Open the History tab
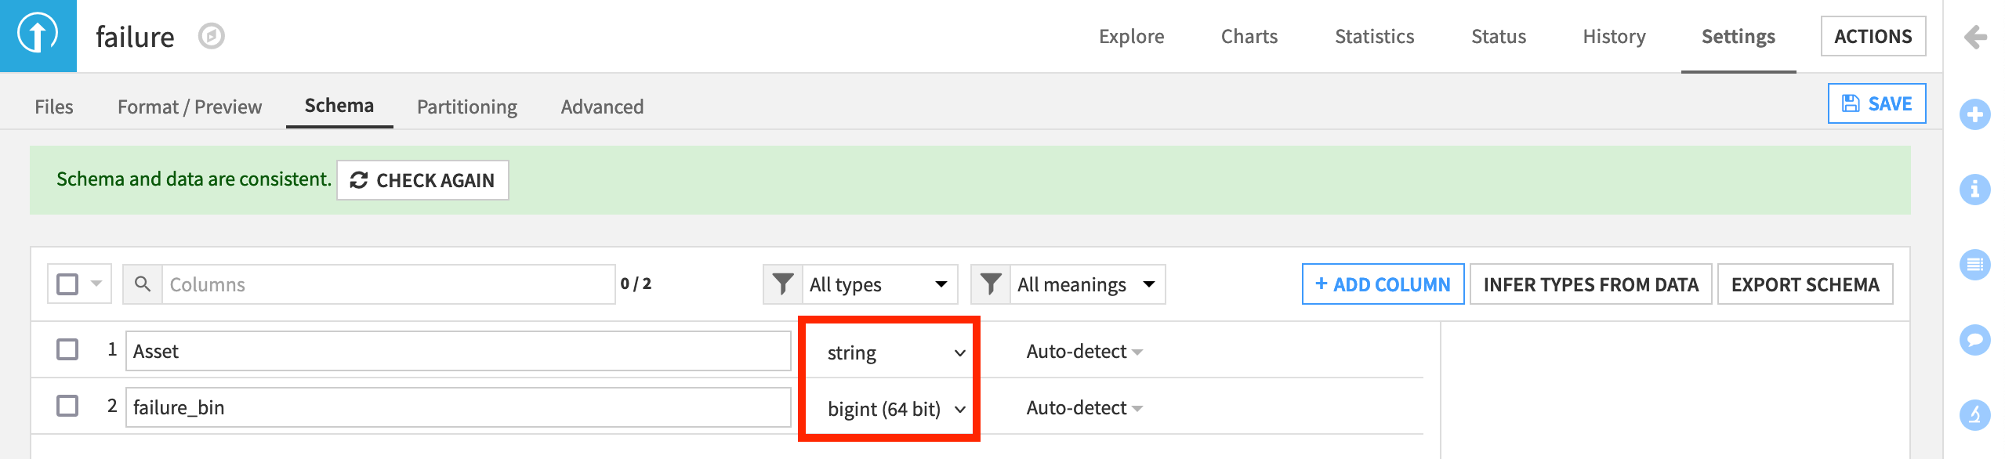This screenshot has height=459, width=2005. point(1614,36)
